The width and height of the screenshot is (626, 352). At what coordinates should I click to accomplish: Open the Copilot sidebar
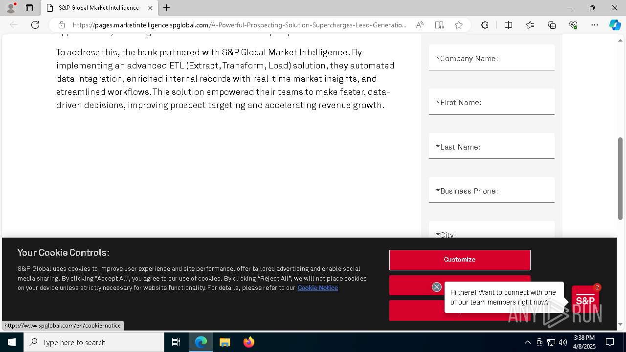coord(615,25)
